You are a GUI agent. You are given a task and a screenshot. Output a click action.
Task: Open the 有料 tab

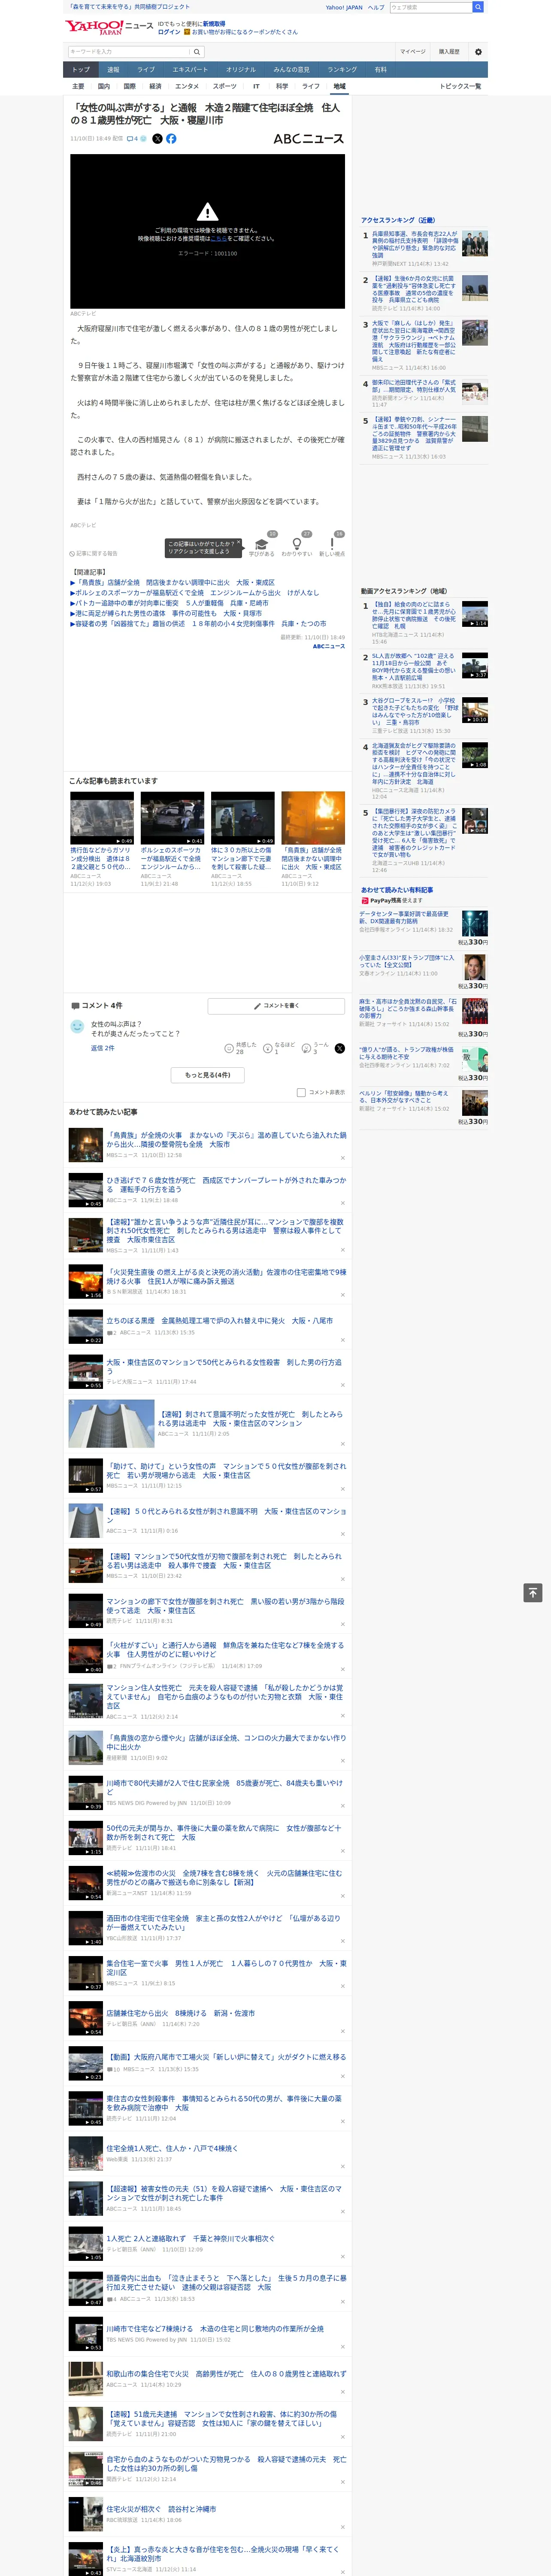point(381,70)
